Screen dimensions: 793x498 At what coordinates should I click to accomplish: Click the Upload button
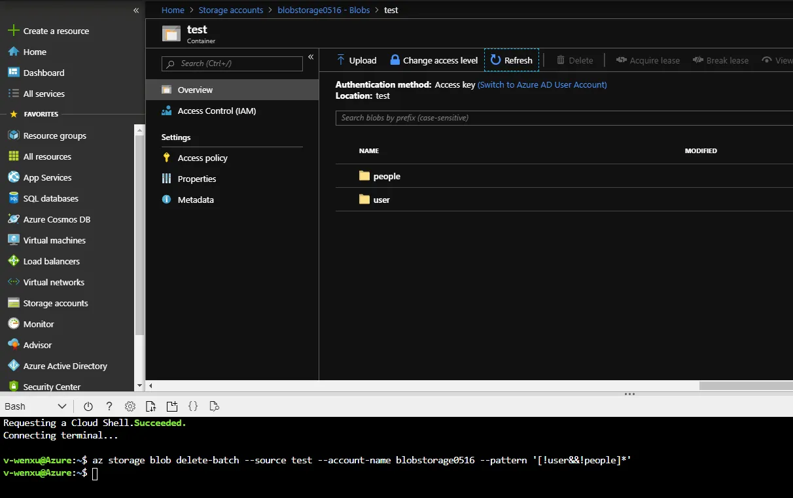coord(356,60)
